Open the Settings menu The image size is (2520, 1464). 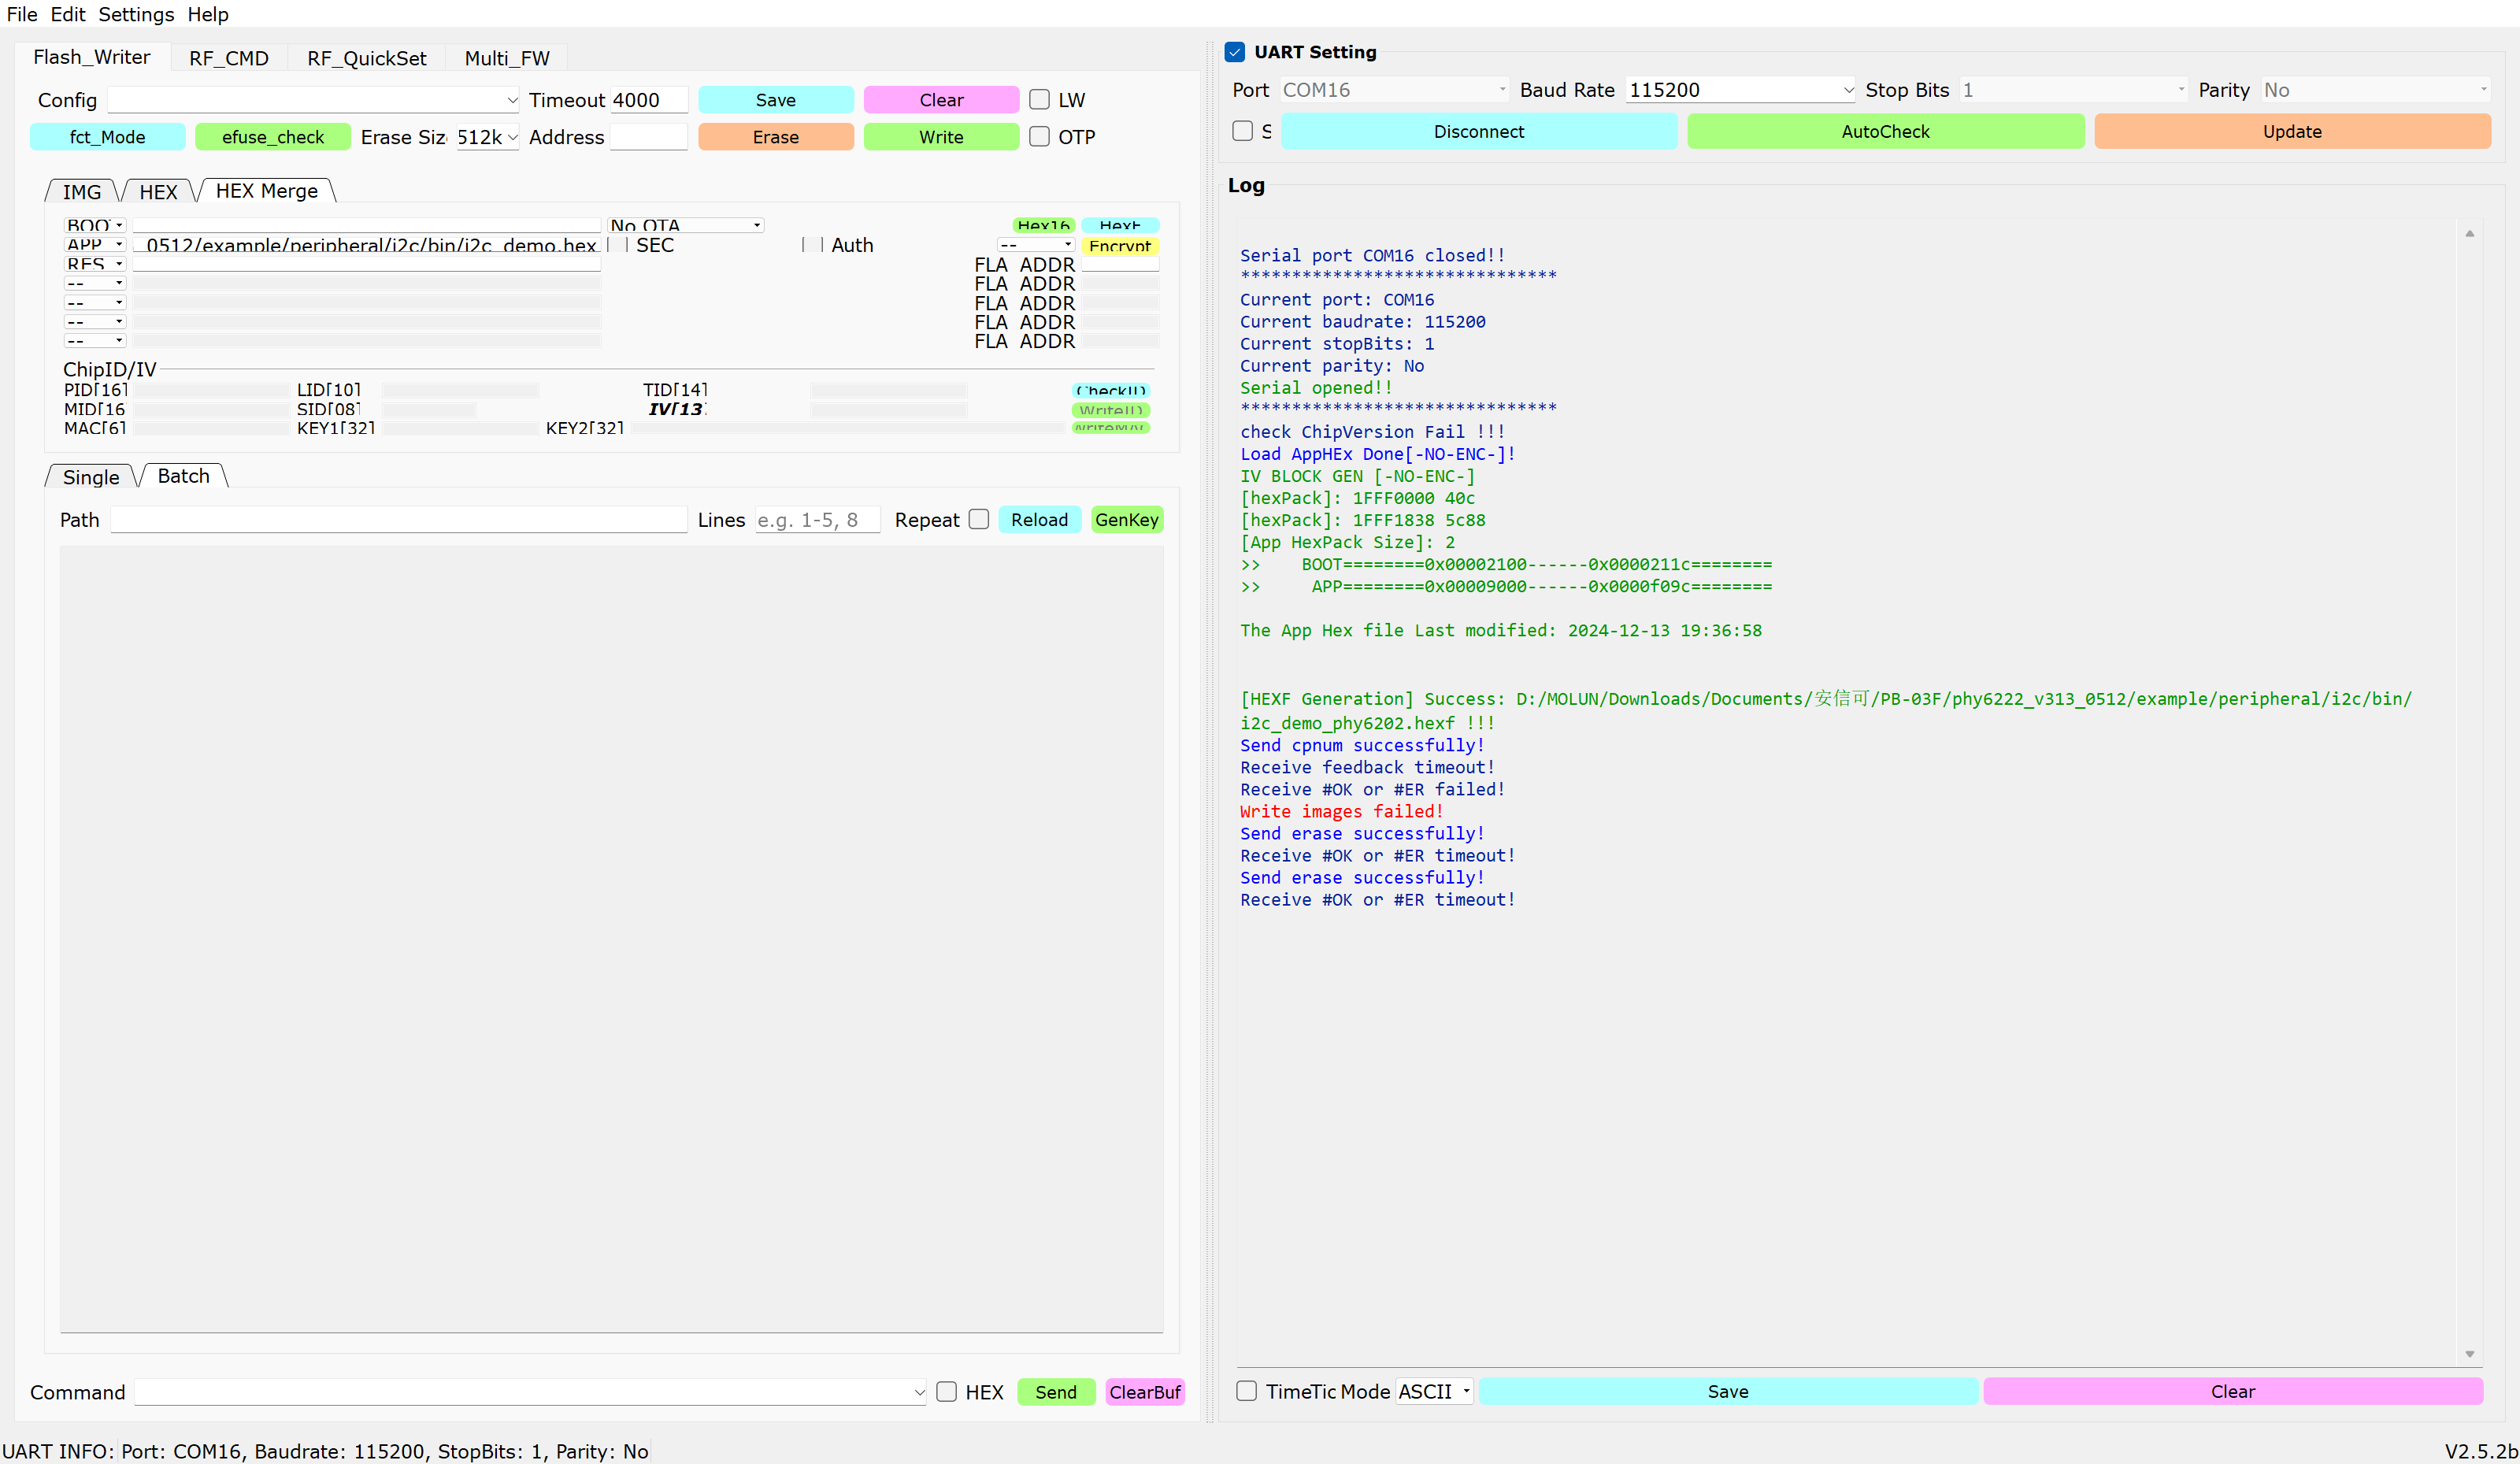point(136,14)
